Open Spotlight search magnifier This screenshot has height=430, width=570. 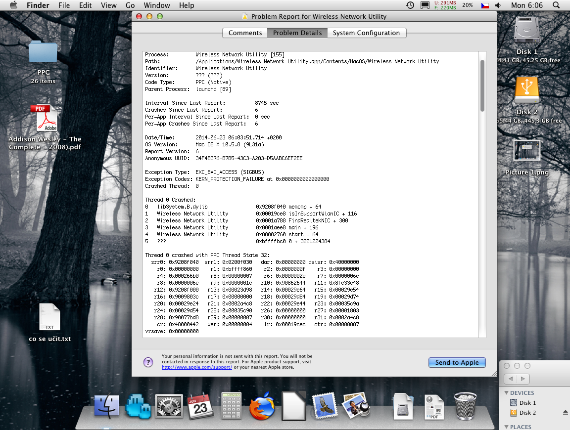(556, 5)
